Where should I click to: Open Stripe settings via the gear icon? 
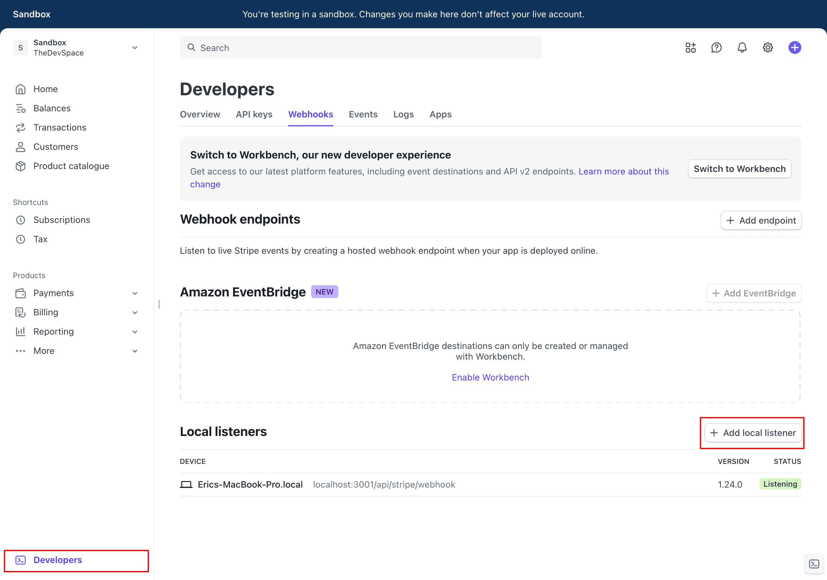pos(768,47)
